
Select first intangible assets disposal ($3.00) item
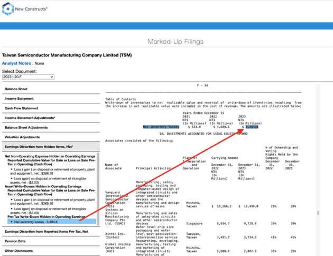tap(48, 181)
